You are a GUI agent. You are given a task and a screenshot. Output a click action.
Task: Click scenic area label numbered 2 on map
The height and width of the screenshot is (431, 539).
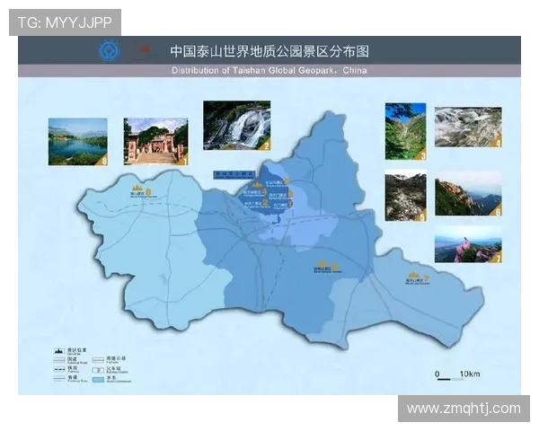(x=256, y=204)
